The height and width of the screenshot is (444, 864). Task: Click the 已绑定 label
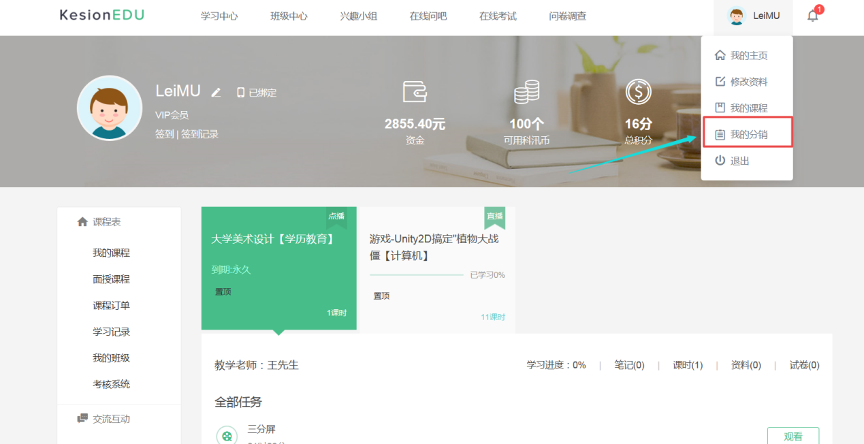[x=263, y=93]
